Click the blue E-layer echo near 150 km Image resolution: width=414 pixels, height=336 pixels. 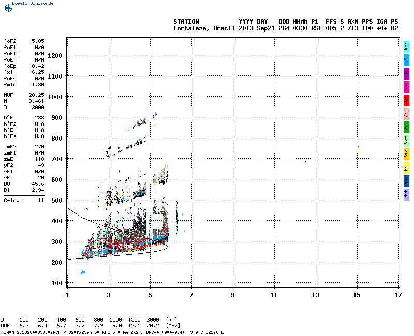pos(83,272)
